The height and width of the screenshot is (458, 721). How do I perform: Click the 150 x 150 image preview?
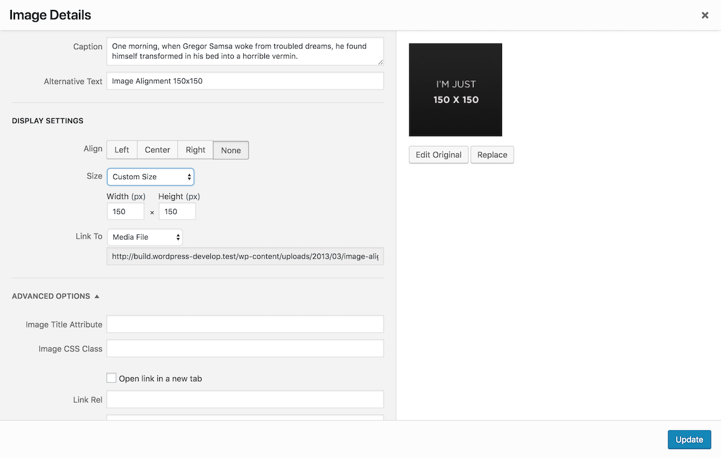click(455, 90)
